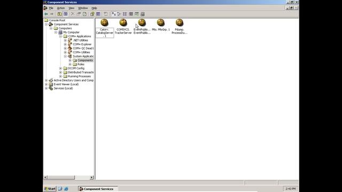The height and width of the screenshot is (192, 342).
Task: Switch to List view in toolbar
Action: [125, 14]
